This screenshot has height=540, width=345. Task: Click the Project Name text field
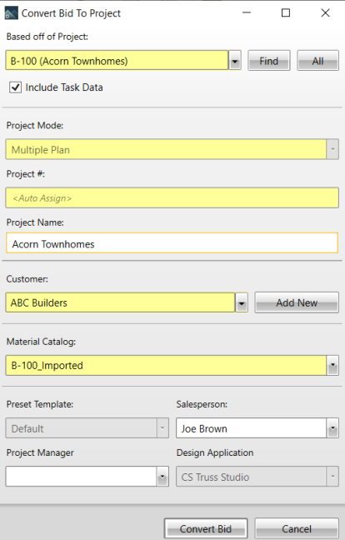172,243
